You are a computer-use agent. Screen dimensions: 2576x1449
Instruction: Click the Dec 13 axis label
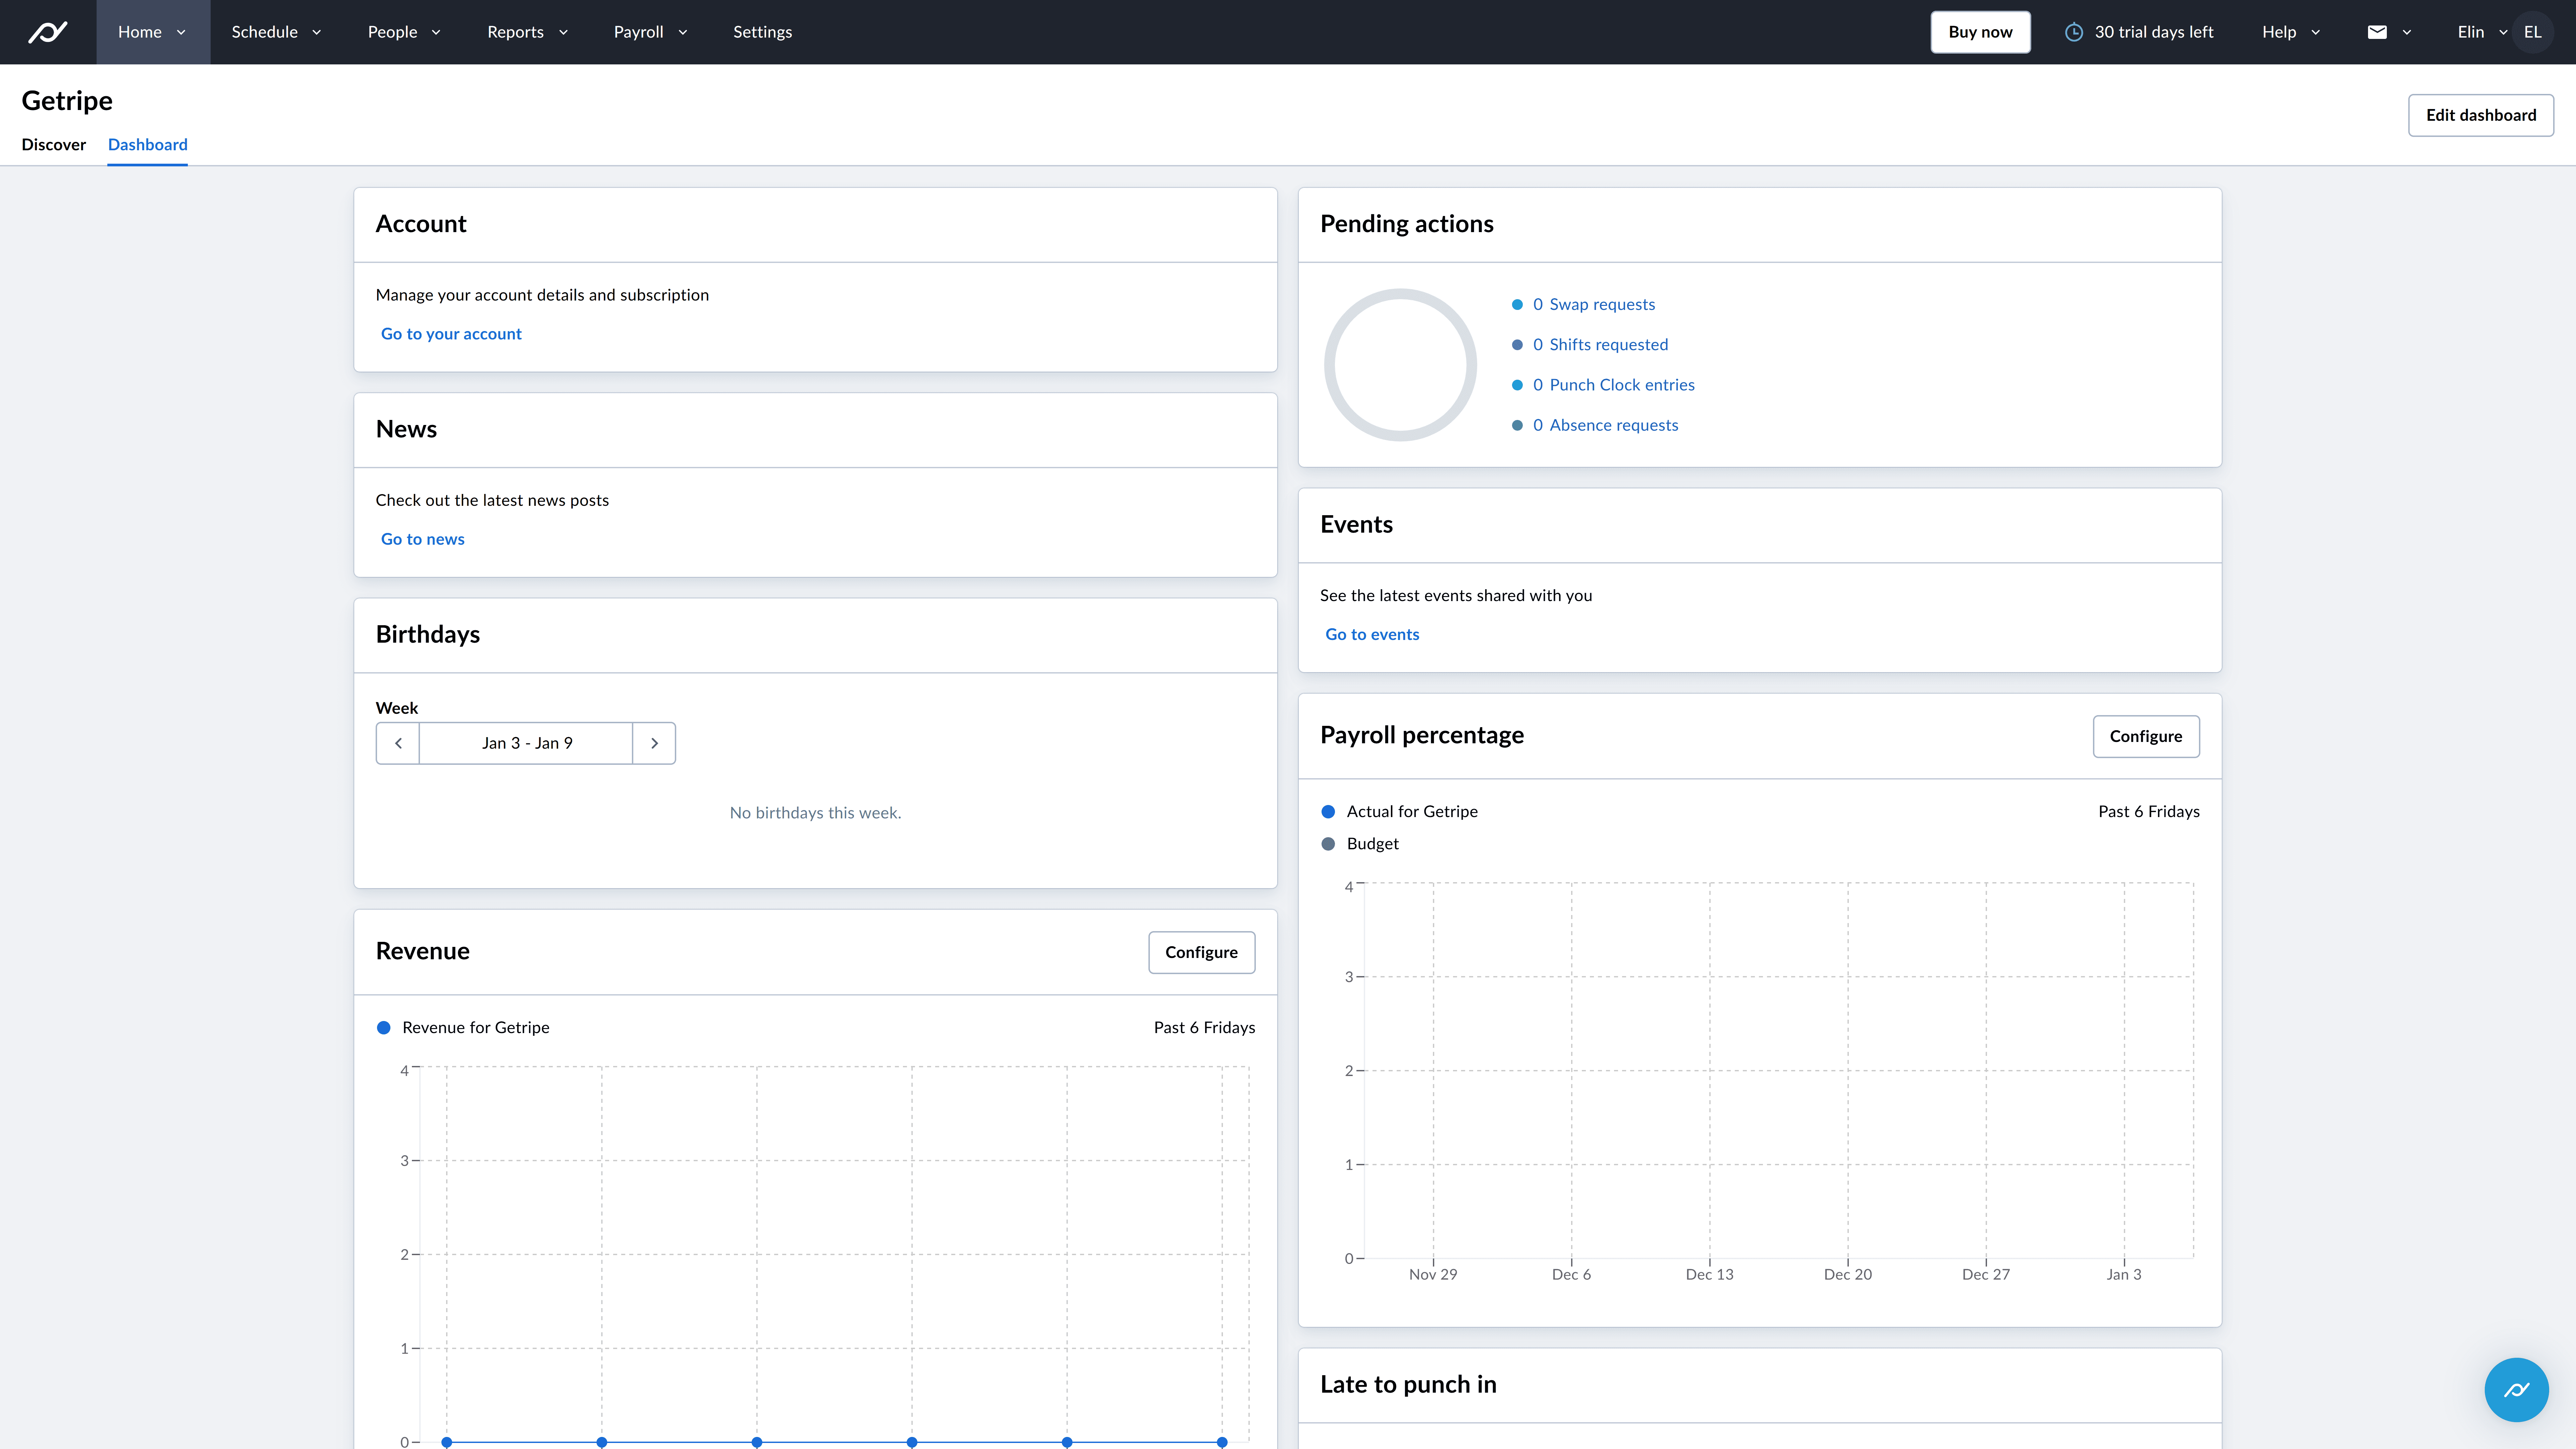[x=1710, y=1274]
